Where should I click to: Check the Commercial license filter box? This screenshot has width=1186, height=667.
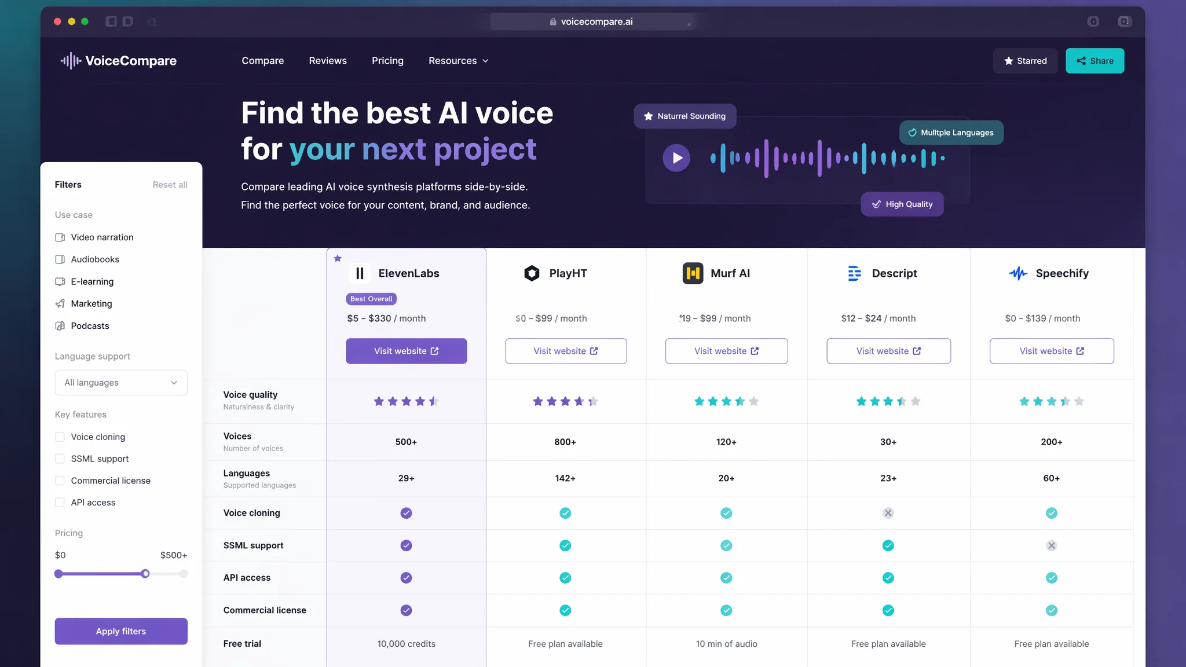(x=60, y=481)
